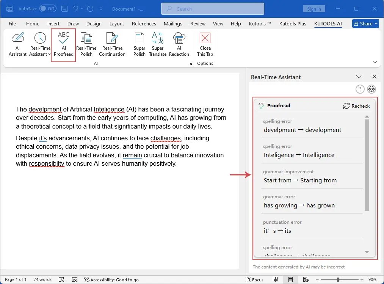The image size is (384, 284).
Task: Start Real-Time Continuation
Action: tap(112, 44)
